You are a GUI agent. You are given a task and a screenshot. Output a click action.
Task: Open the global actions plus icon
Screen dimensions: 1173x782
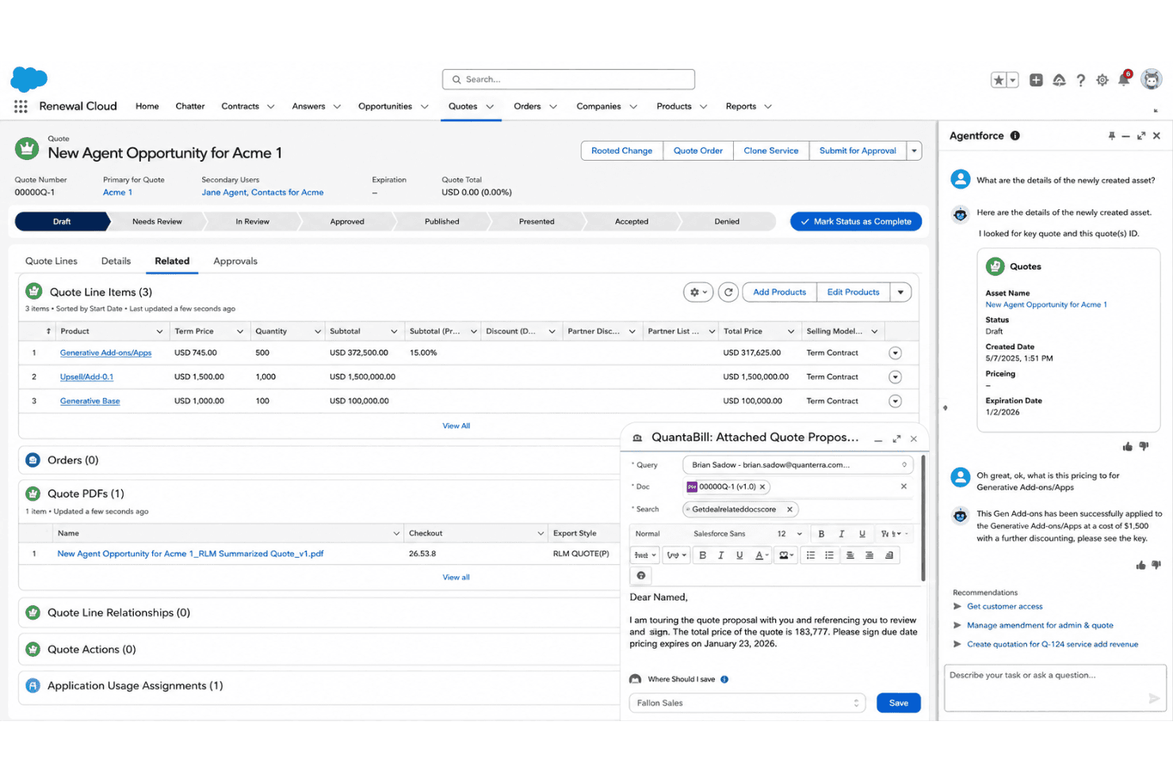point(1036,80)
